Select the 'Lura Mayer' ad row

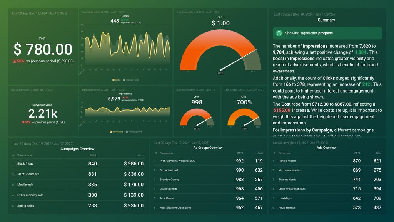(327, 198)
